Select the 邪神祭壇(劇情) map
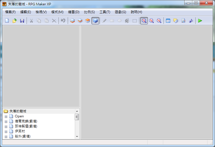The height and width of the screenshot is (147, 215). coord(26,126)
